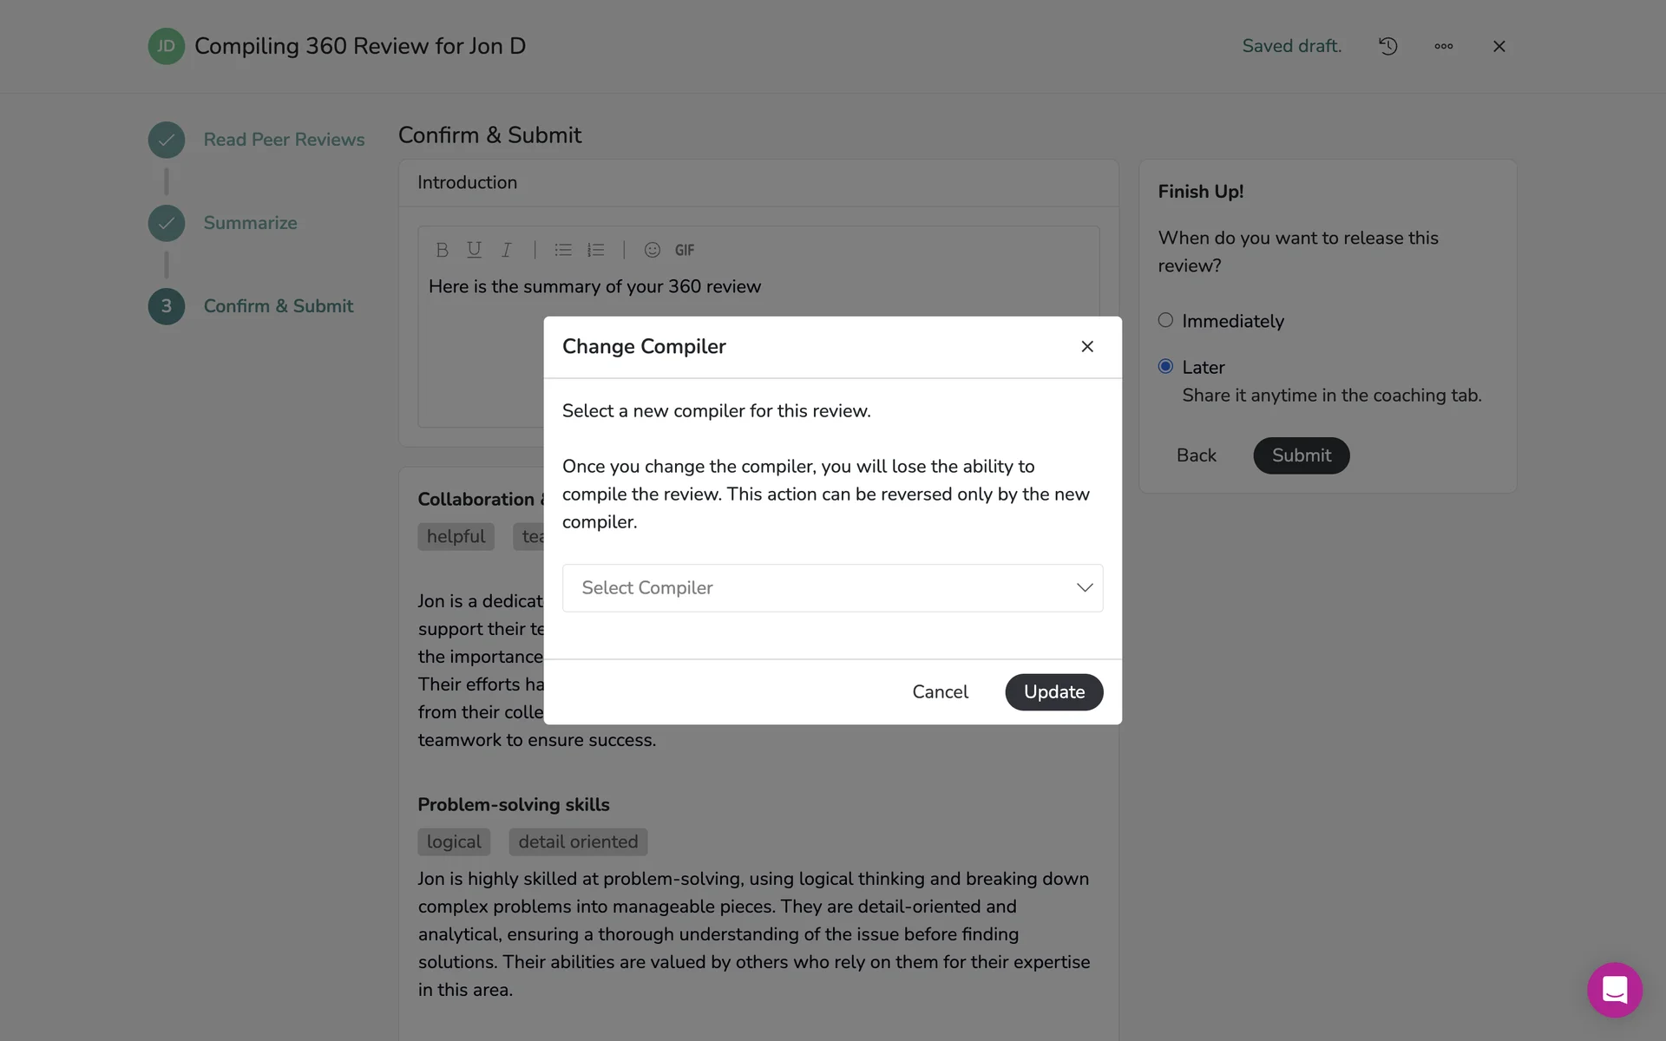
Task: Click Update in Change Compiler dialog
Action: (1053, 692)
